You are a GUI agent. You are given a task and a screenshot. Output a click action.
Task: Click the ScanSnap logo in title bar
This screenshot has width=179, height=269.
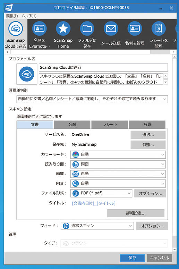pyautogui.click(x=9, y=8)
